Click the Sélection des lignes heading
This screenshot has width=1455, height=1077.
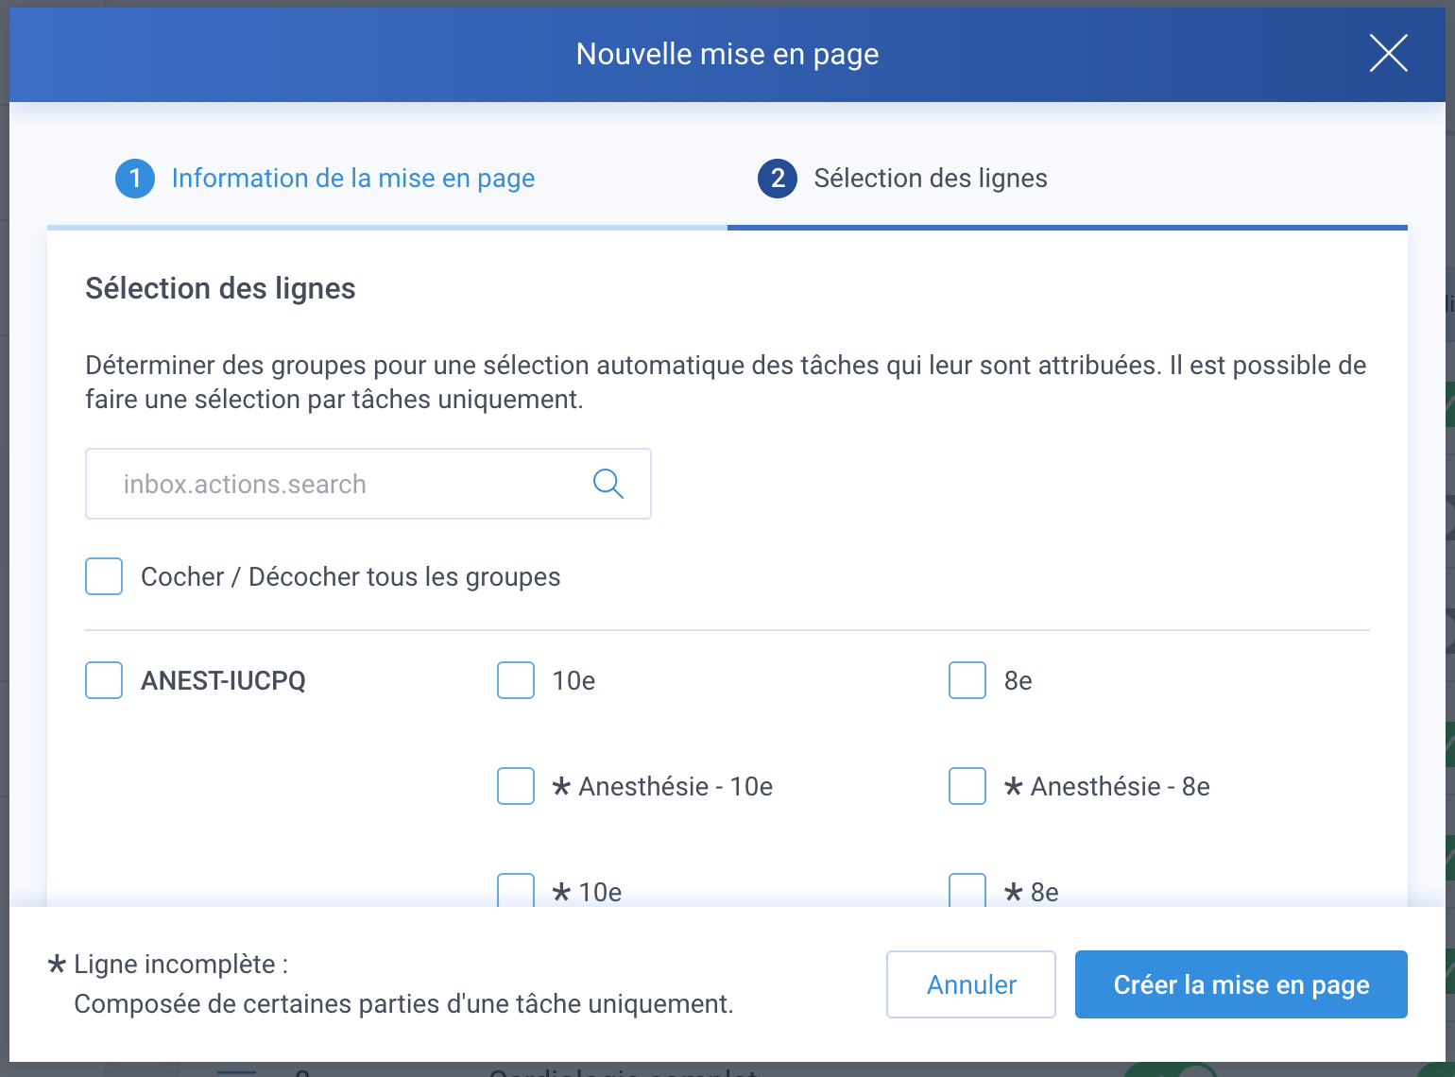click(x=220, y=288)
